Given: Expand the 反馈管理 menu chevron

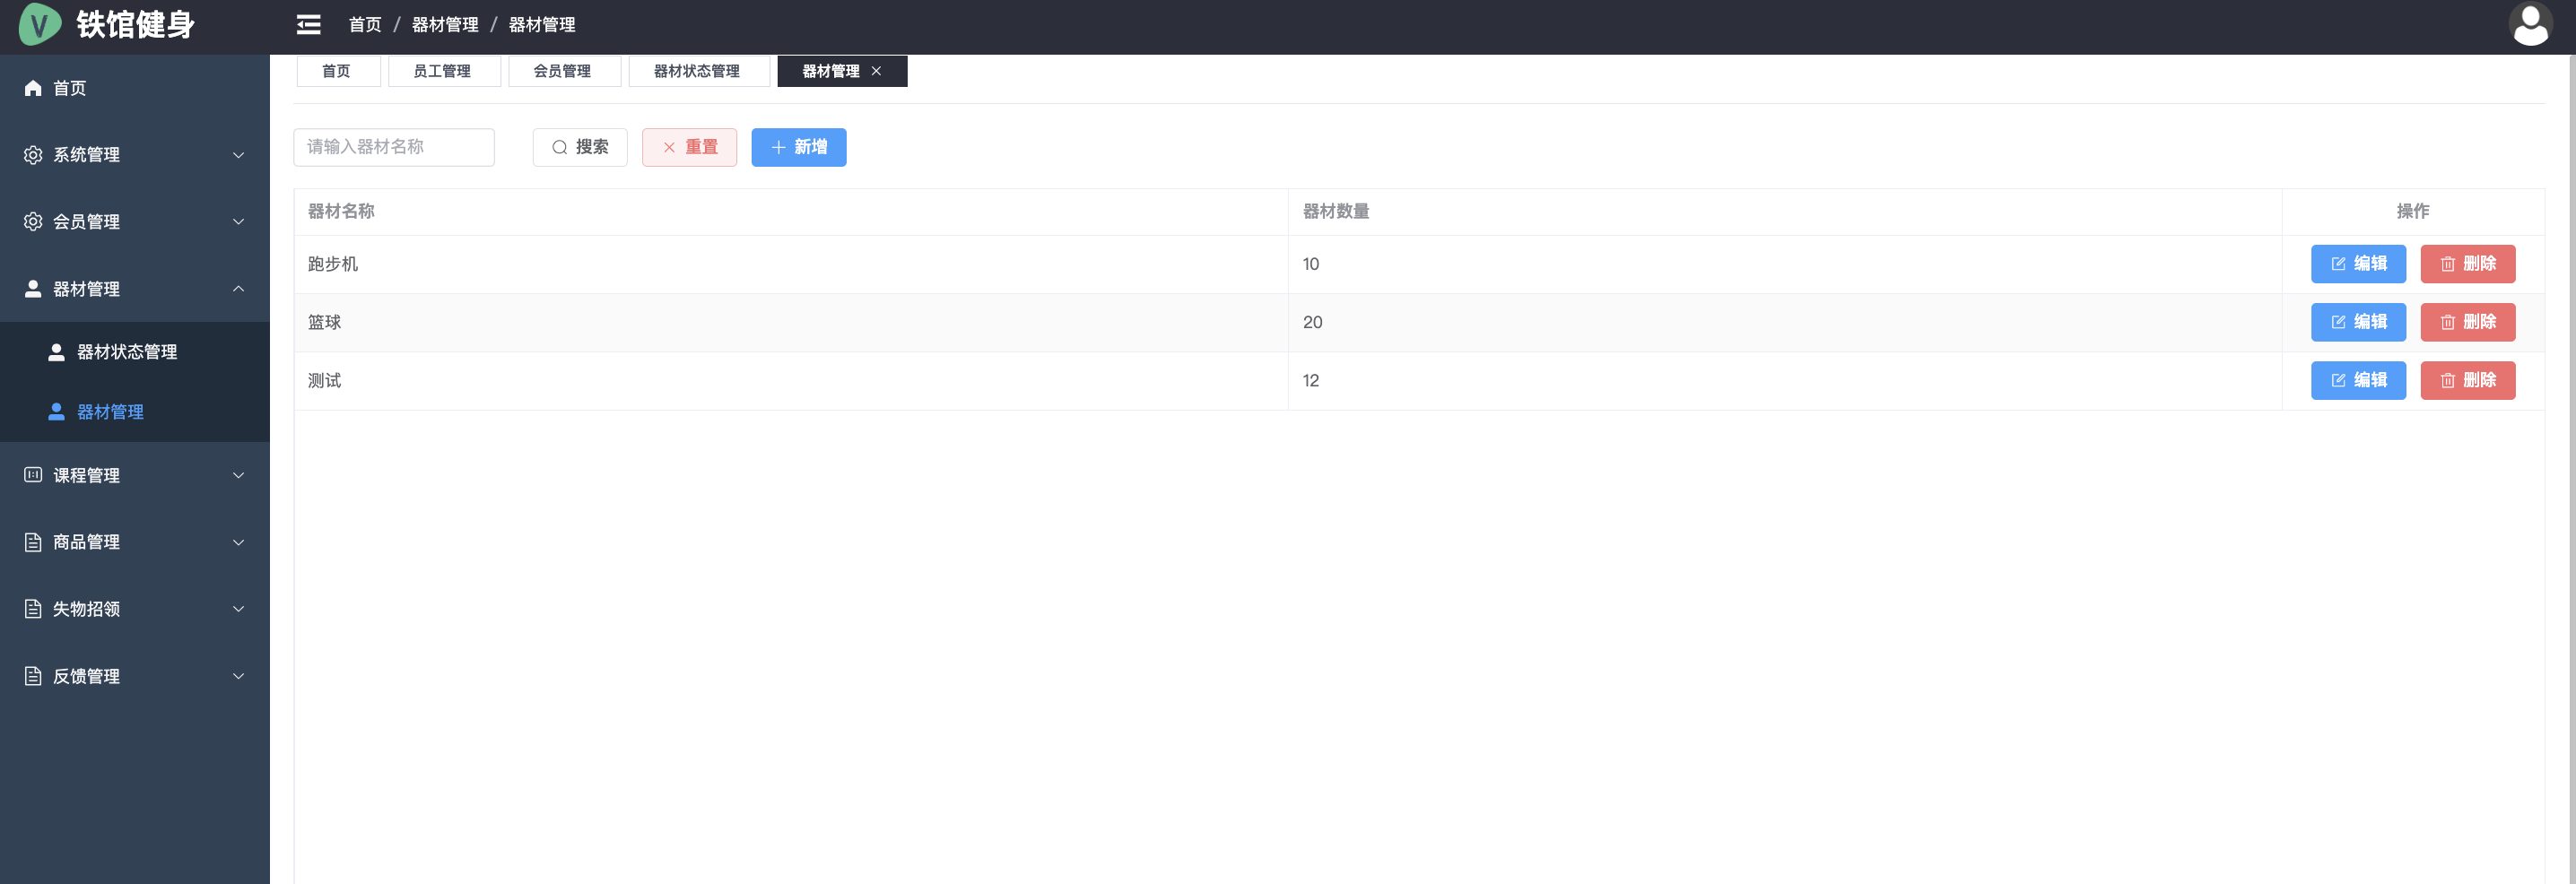Looking at the screenshot, I should [238, 676].
